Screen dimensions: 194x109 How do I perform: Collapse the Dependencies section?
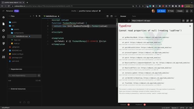pyautogui.click(x=9, y=69)
